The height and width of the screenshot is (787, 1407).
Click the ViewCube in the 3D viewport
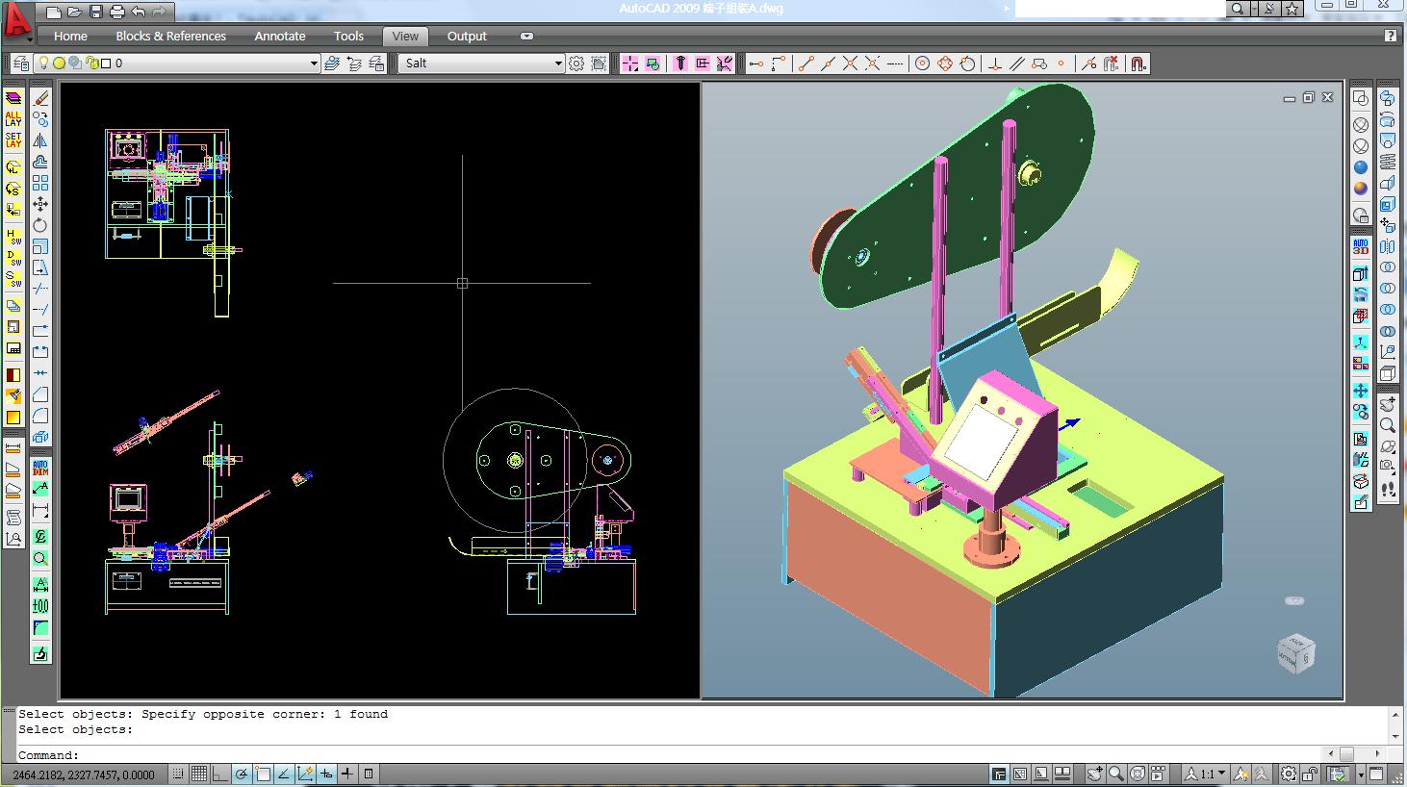tap(1294, 654)
